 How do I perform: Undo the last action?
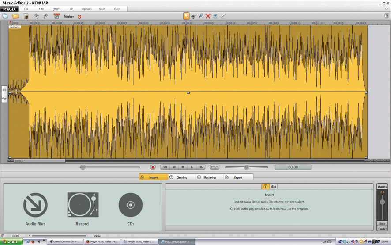coord(36,16)
